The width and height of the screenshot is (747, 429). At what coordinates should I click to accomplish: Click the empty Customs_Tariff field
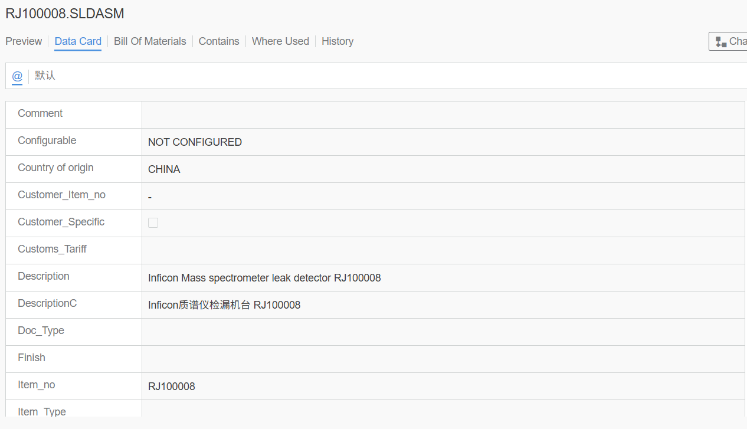443,250
